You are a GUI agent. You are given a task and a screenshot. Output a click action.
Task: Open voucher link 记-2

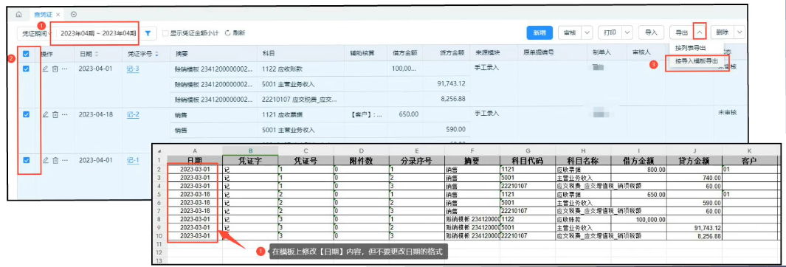[x=133, y=115]
